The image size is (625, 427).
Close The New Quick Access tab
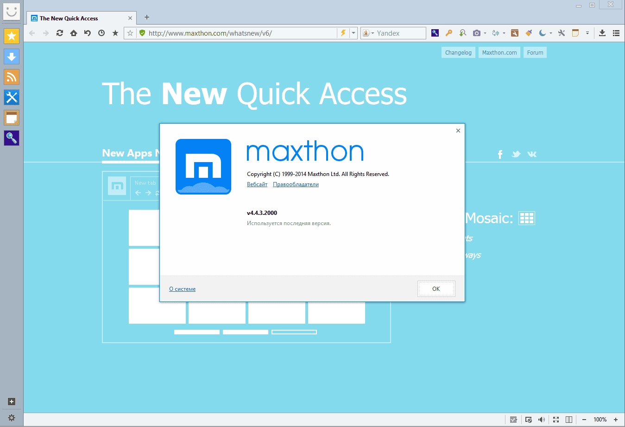130,18
